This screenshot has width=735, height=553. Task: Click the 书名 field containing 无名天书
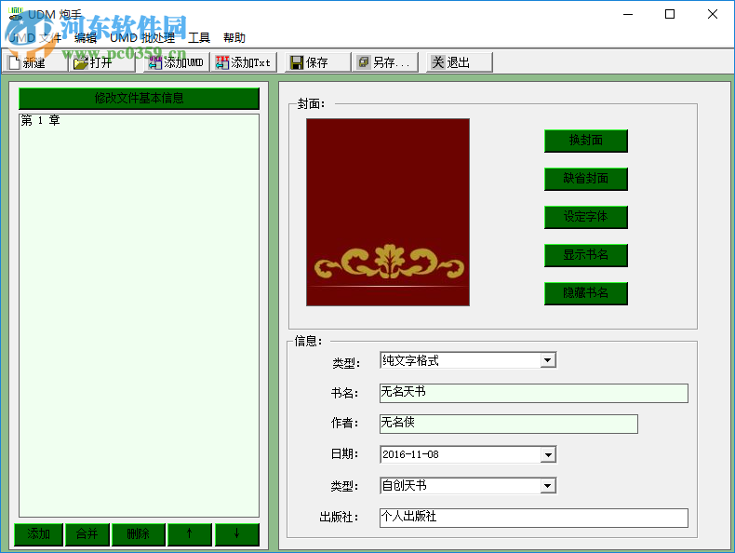pos(533,393)
